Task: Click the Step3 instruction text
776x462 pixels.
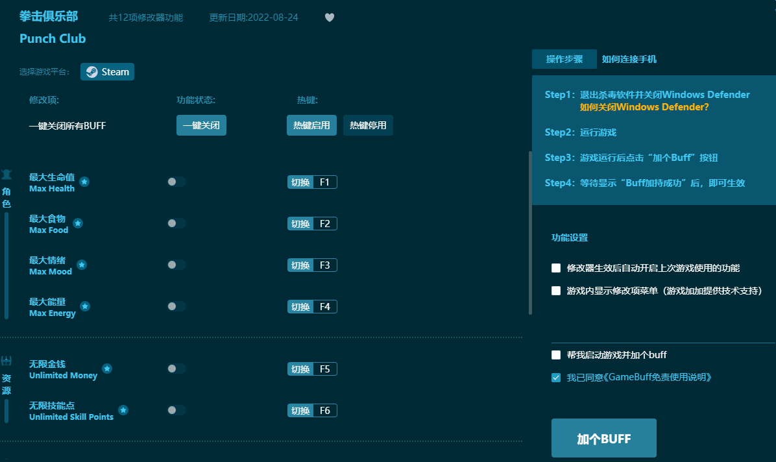Action: coord(631,158)
